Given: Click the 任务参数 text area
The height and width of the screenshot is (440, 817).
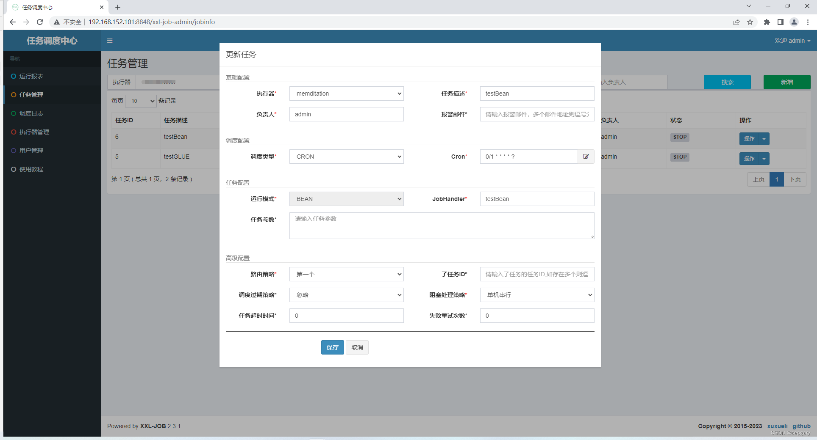Looking at the screenshot, I should [442, 226].
